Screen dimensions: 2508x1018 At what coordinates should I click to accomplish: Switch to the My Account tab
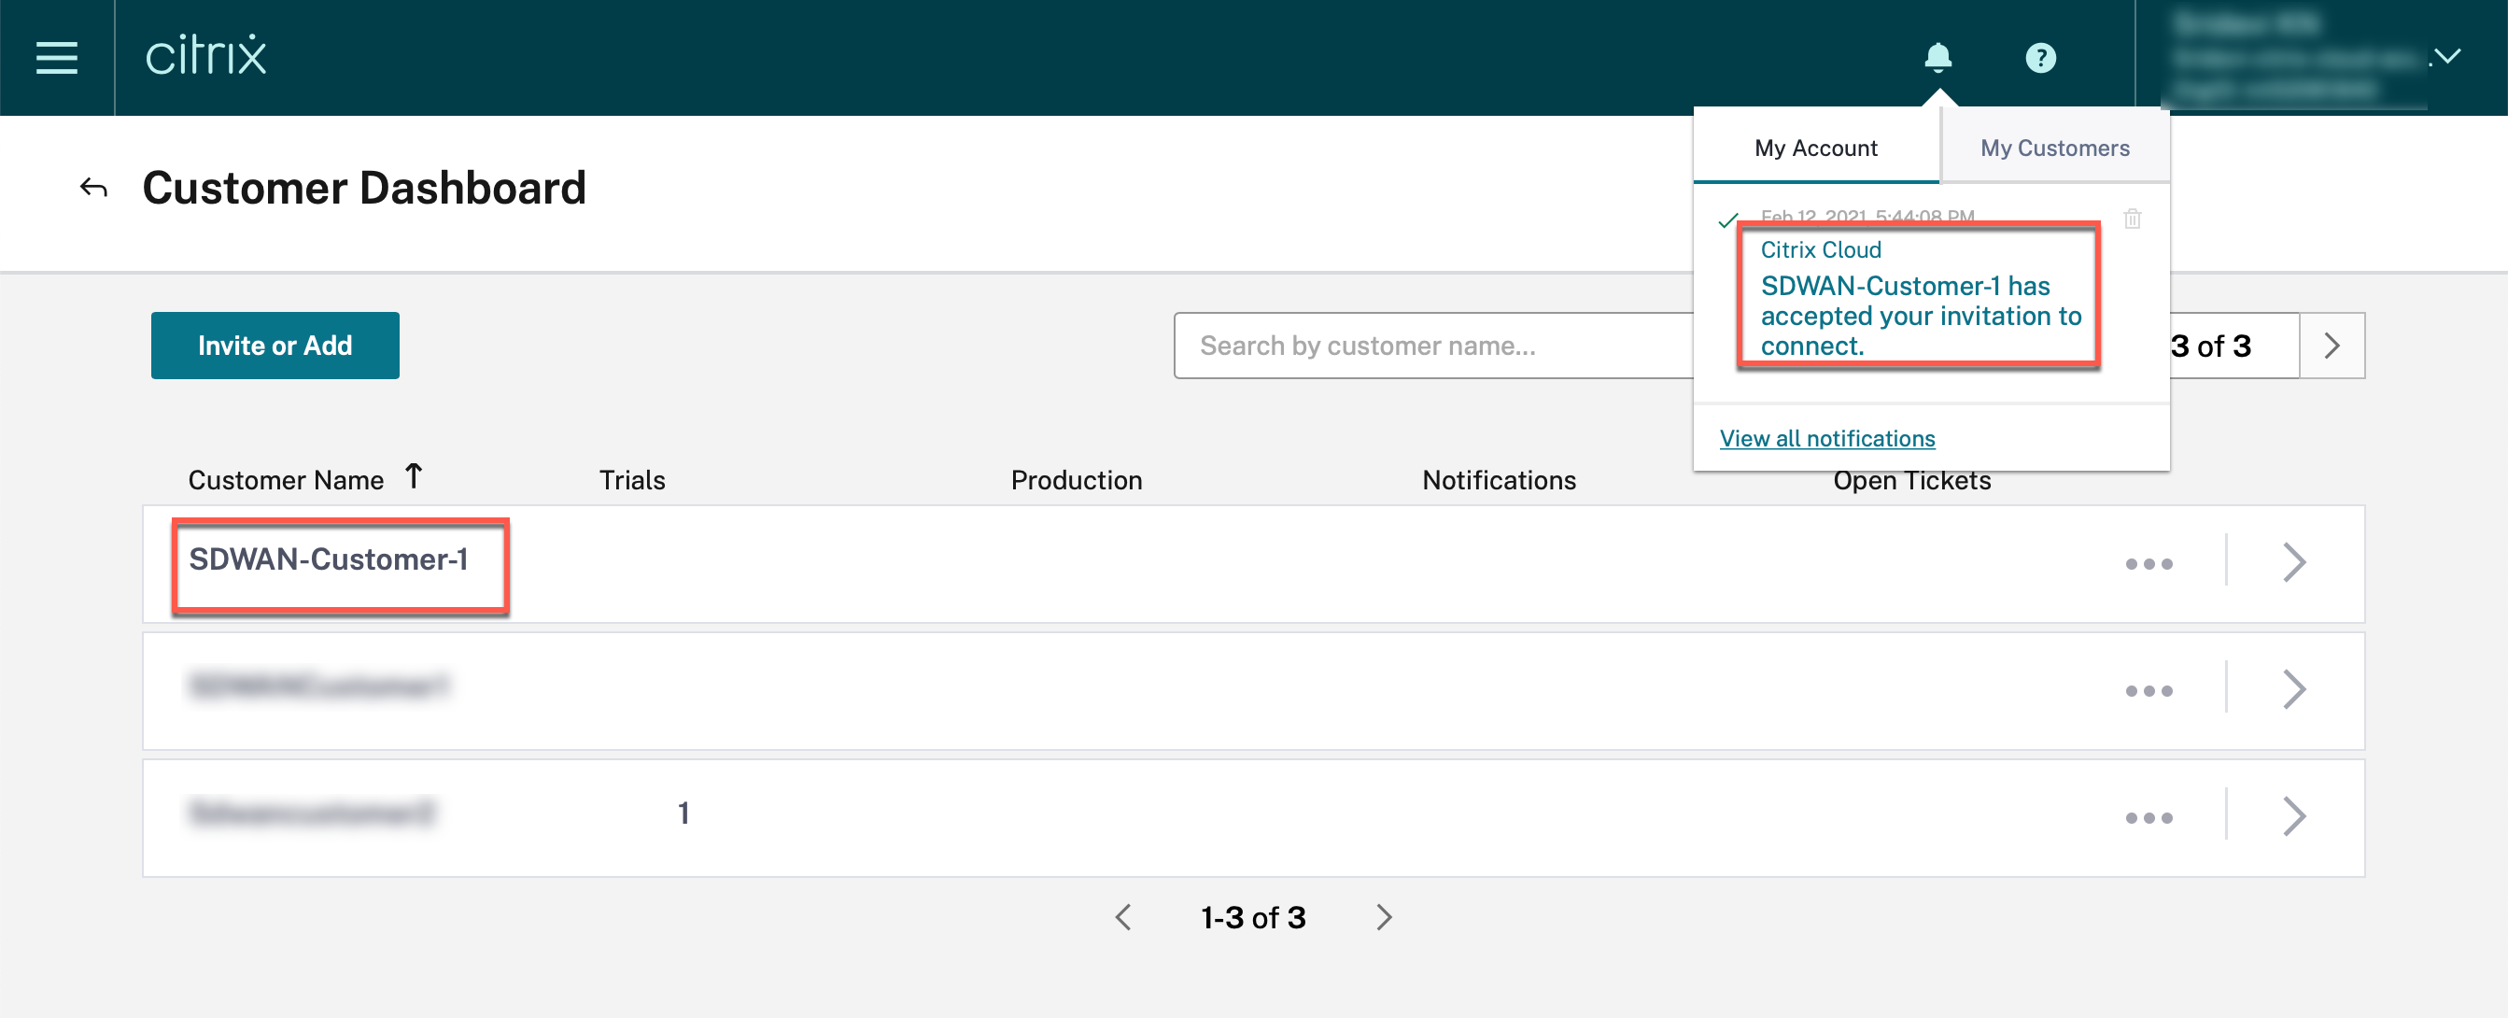click(x=1816, y=148)
